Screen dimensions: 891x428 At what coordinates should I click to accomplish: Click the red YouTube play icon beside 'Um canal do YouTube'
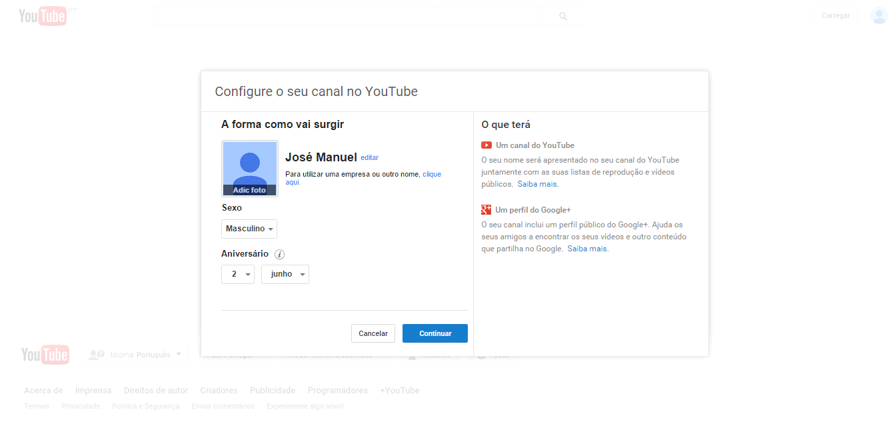pos(486,145)
